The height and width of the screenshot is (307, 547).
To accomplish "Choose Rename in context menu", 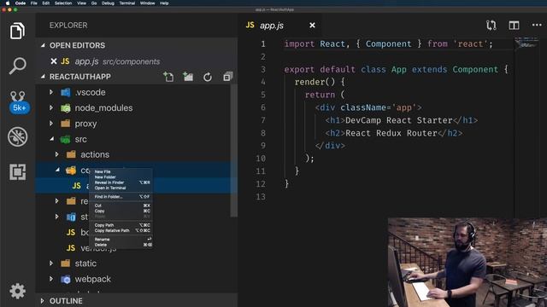I will [121, 239].
